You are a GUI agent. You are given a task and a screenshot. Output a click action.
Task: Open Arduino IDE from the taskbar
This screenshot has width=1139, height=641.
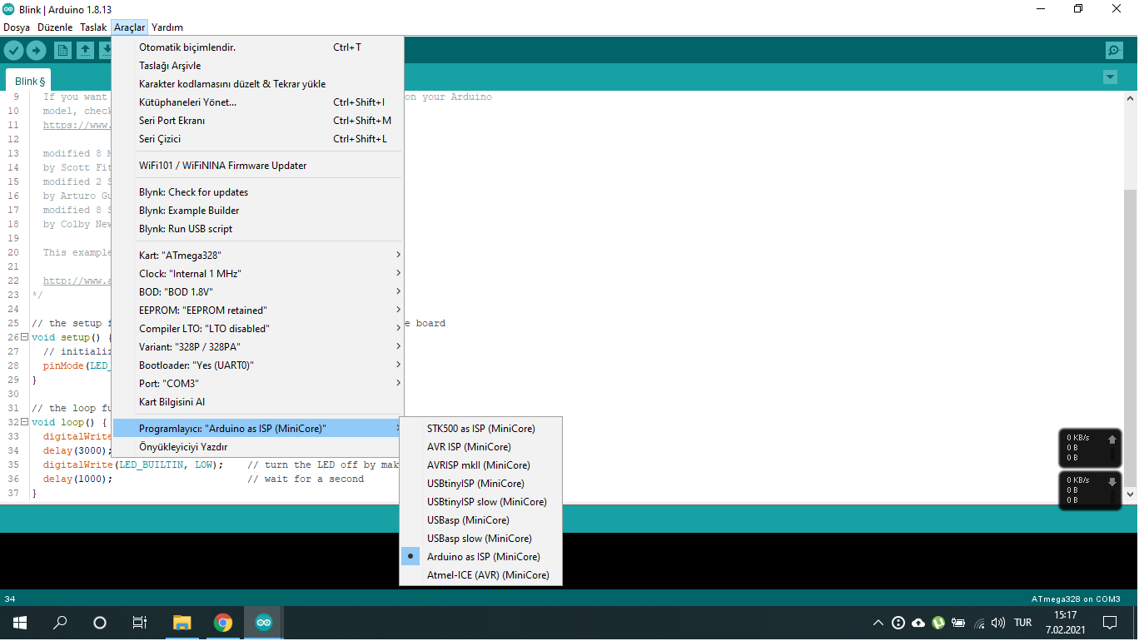[263, 623]
